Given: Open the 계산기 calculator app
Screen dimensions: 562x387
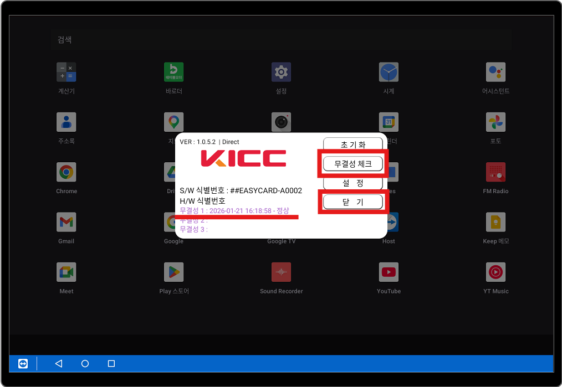Looking at the screenshot, I should 67,72.
